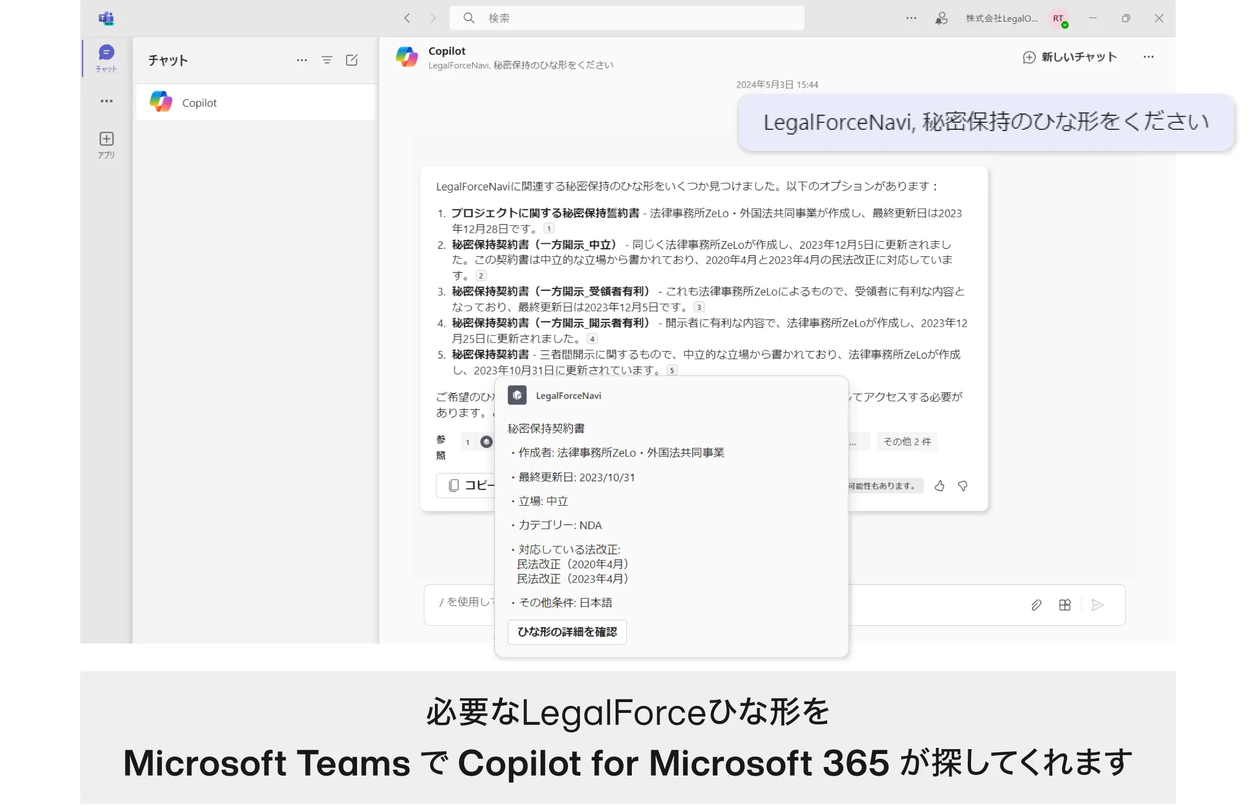Click the 新しいチャット button
1255x807 pixels.
[1070, 57]
